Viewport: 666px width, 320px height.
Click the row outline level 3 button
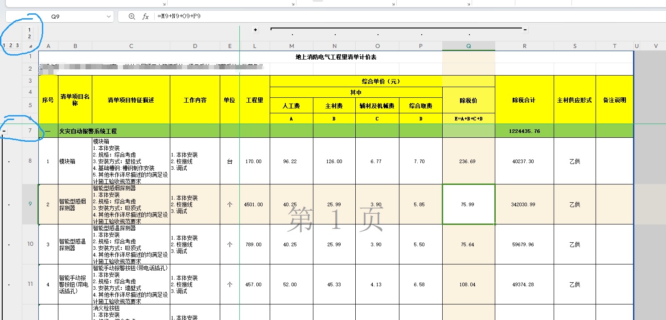pyautogui.click(x=17, y=45)
